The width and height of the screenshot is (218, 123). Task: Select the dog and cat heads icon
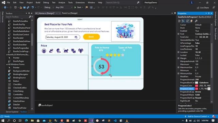tap(73, 51)
